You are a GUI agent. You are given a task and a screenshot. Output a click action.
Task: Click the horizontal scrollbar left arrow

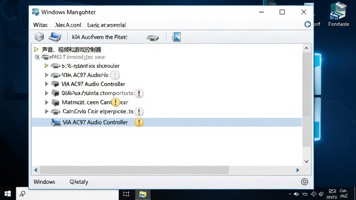35,170
